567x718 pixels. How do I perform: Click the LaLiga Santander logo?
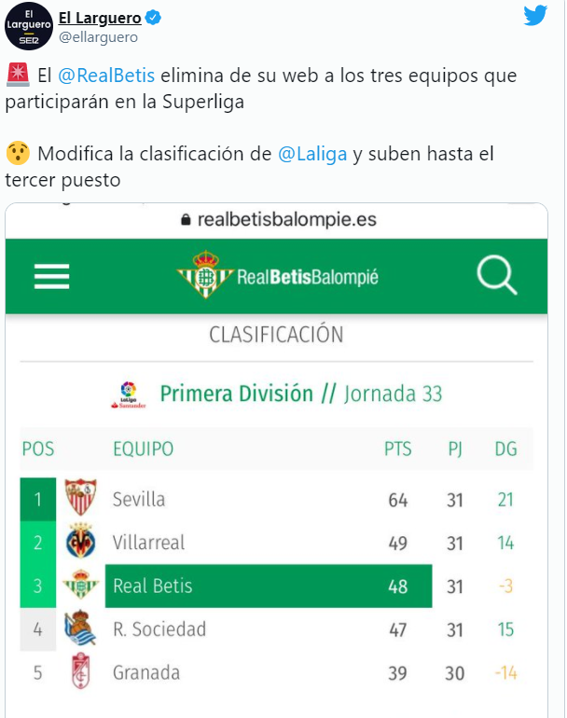(129, 394)
